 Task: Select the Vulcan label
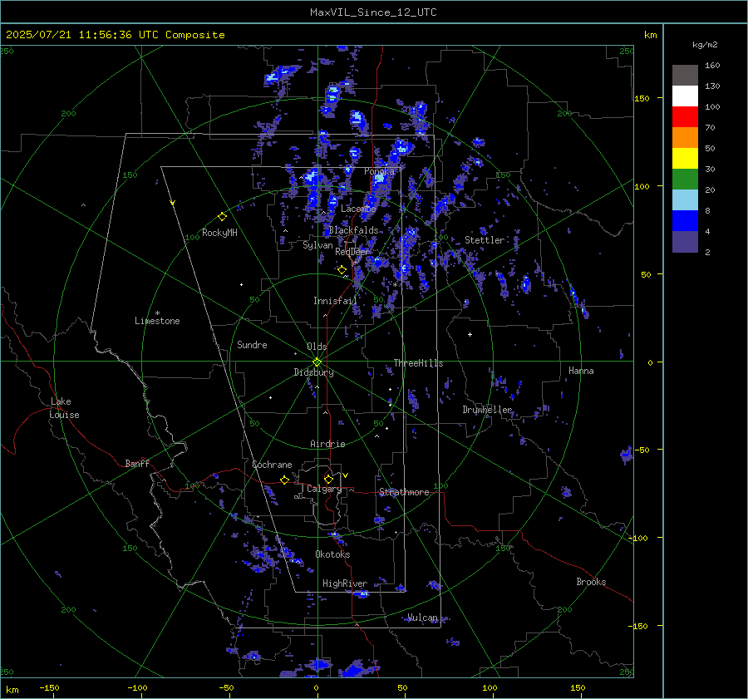pyautogui.click(x=422, y=618)
